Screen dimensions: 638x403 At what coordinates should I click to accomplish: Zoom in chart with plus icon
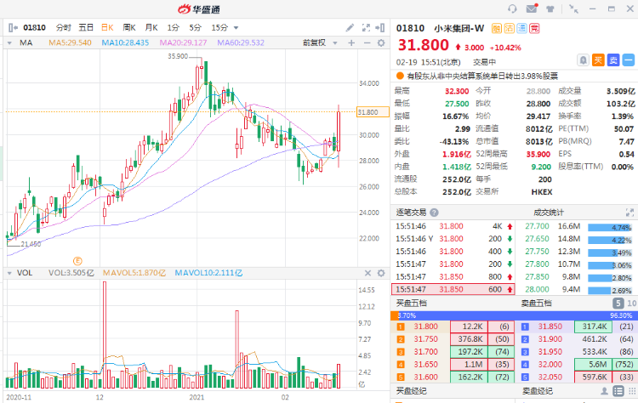[x=351, y=43]
